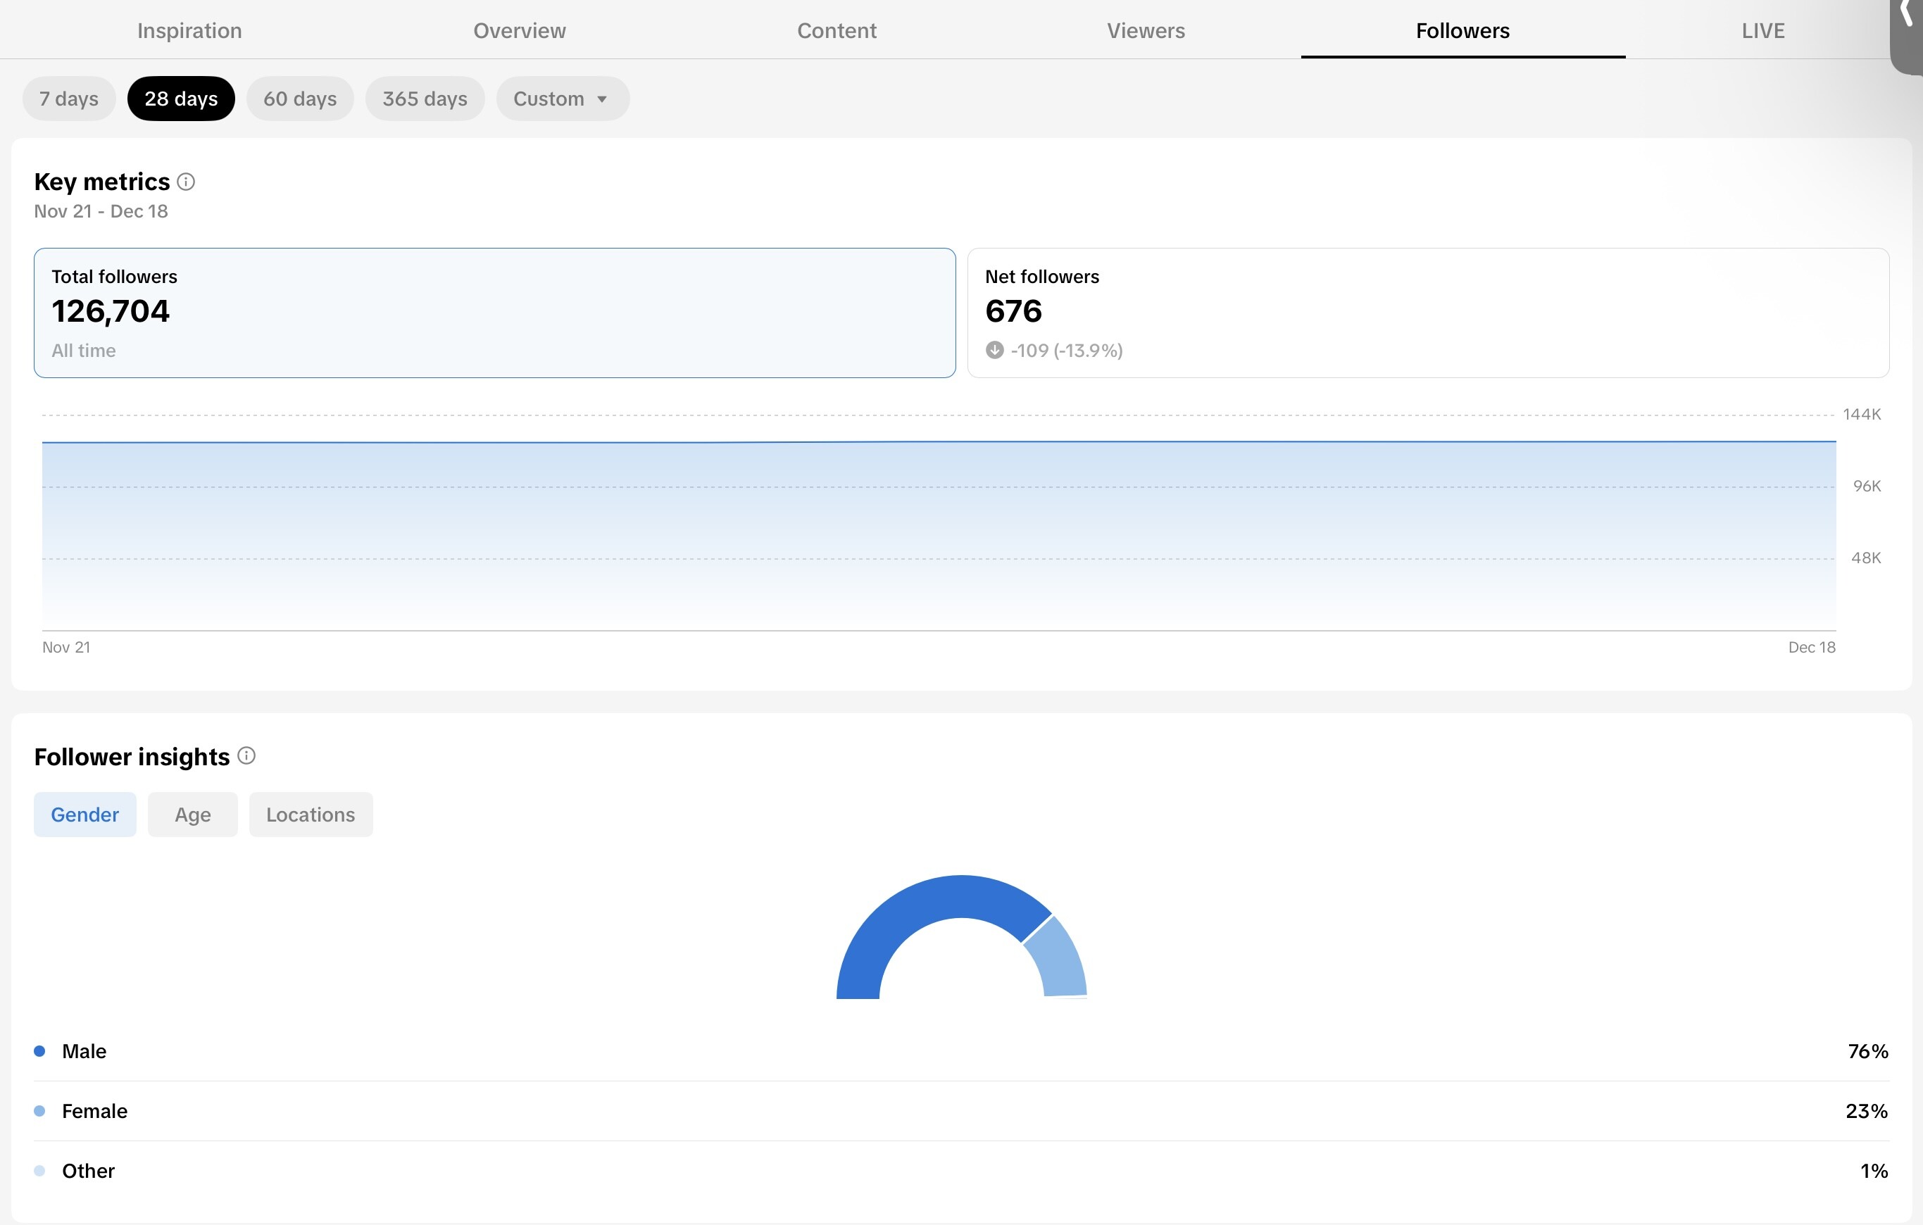
Task: Click the Other legend dot
Action: [40, 1171]
